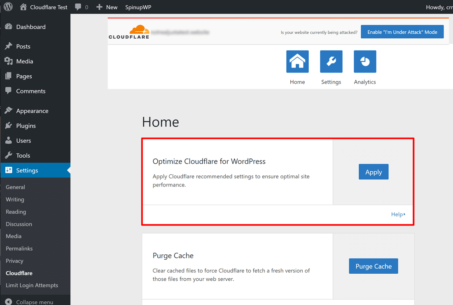Open the Cloudflare Settings wrench tile
The height and width of the screenshot is (305, 453).
tap(331, 61)
